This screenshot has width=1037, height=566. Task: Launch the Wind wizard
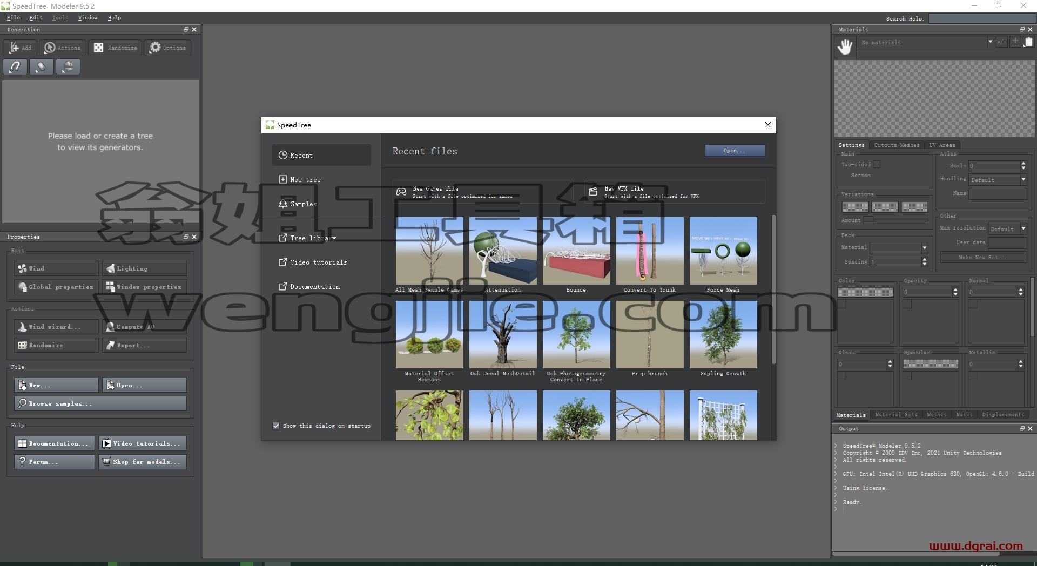click(x=56, y=327)
